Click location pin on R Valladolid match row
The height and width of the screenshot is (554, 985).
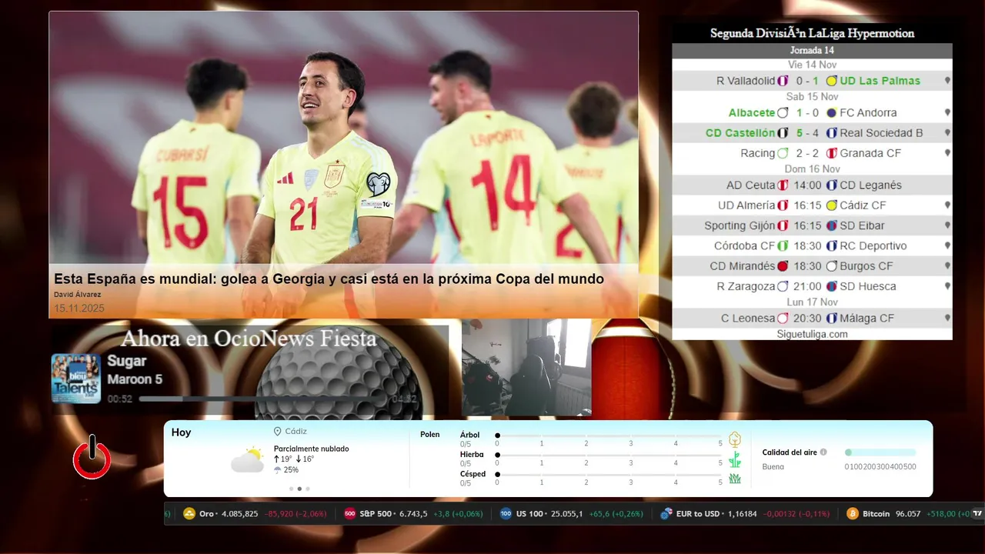click(x=947, y=81)
